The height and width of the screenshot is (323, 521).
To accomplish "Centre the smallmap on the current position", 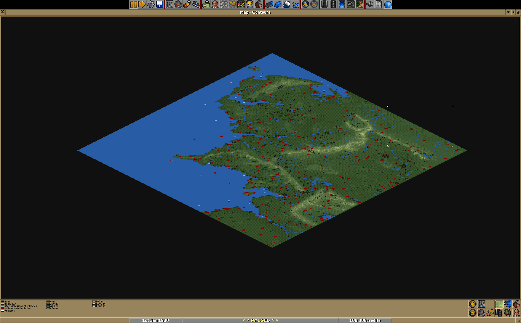I will click(x=481, y=304).
